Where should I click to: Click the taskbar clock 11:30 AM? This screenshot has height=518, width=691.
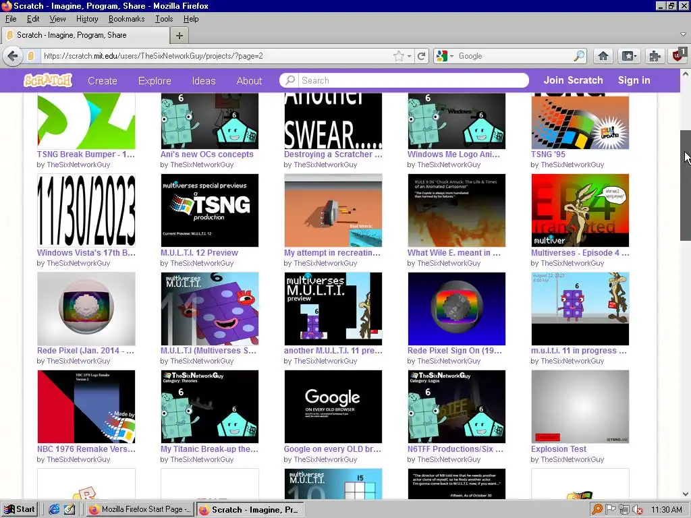tap(666, 510)
